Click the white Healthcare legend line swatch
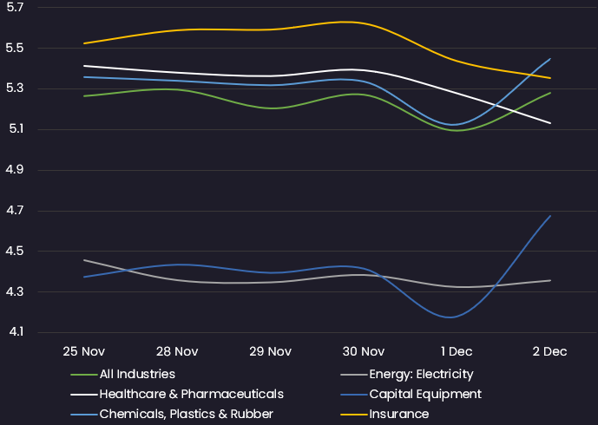This screenshot has height=425, width=598. (x=84, y=395)
